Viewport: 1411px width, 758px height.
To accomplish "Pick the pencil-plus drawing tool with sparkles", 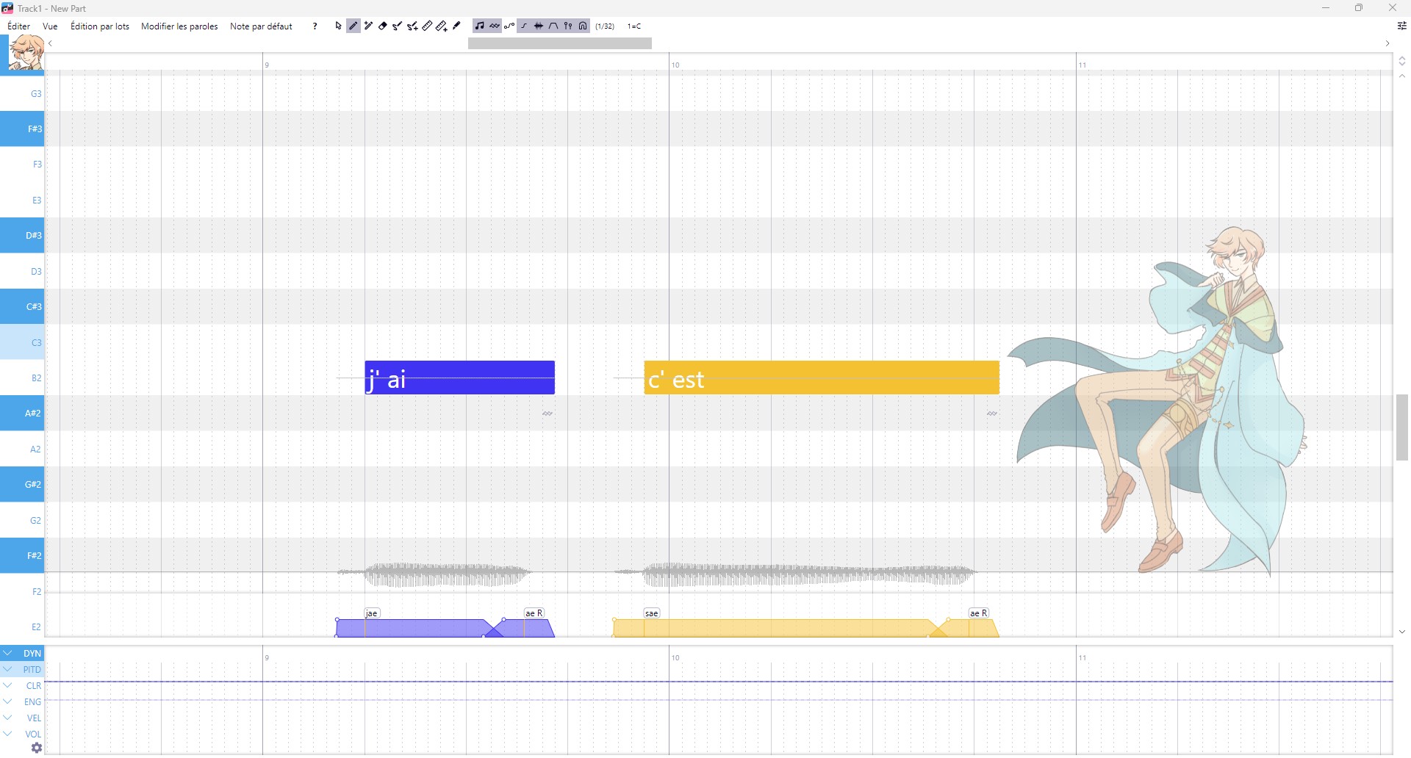I will click(368, 26).
